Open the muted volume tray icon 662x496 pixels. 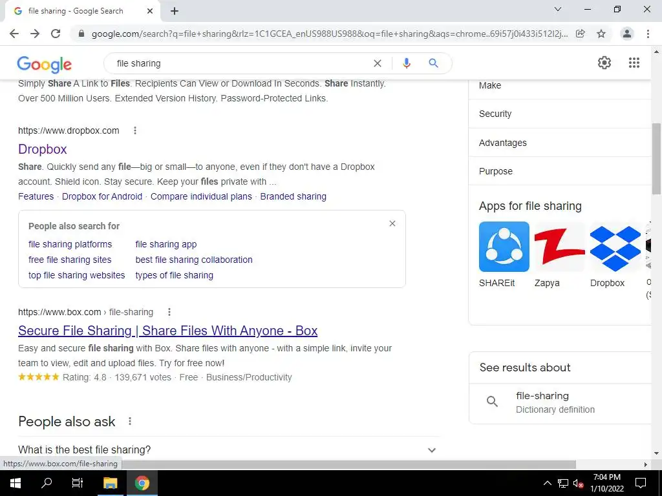[578, 483]
